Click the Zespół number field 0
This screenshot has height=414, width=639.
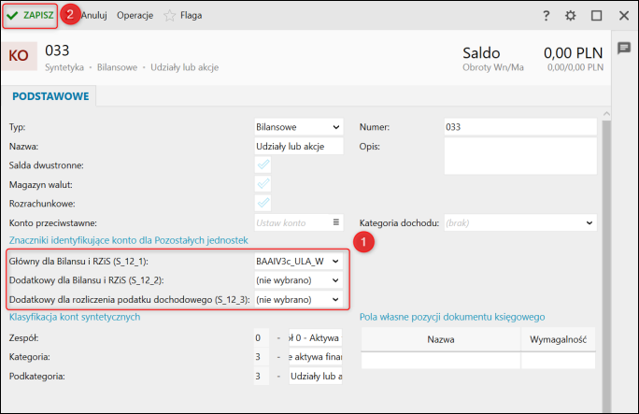pyautogui.click(x=262, y=337)
